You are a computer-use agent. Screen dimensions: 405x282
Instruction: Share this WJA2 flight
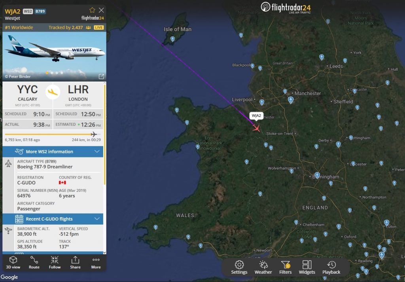75,262
